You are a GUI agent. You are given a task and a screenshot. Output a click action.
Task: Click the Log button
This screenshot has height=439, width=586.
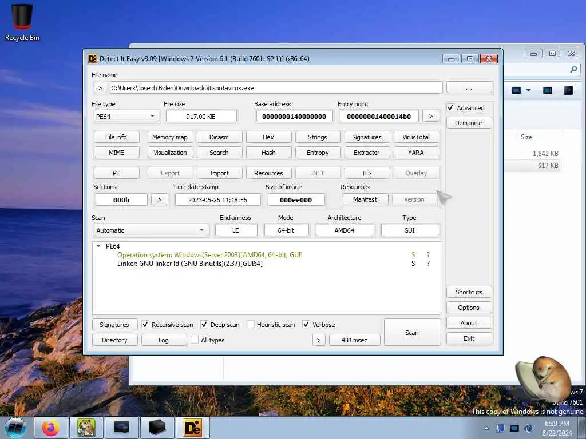point(164,340)
